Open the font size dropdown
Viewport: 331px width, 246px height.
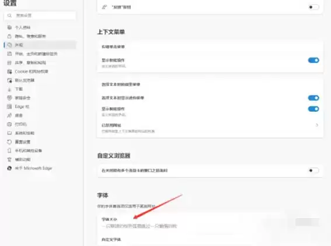307,222
